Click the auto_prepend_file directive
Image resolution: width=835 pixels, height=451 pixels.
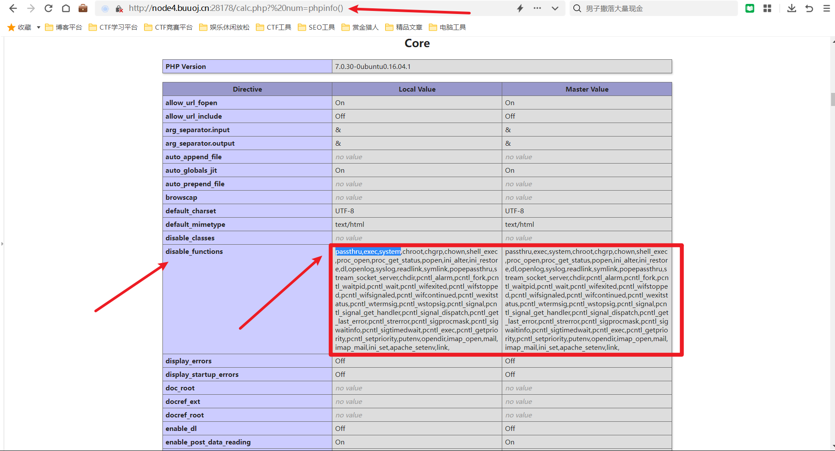point(195,184)
